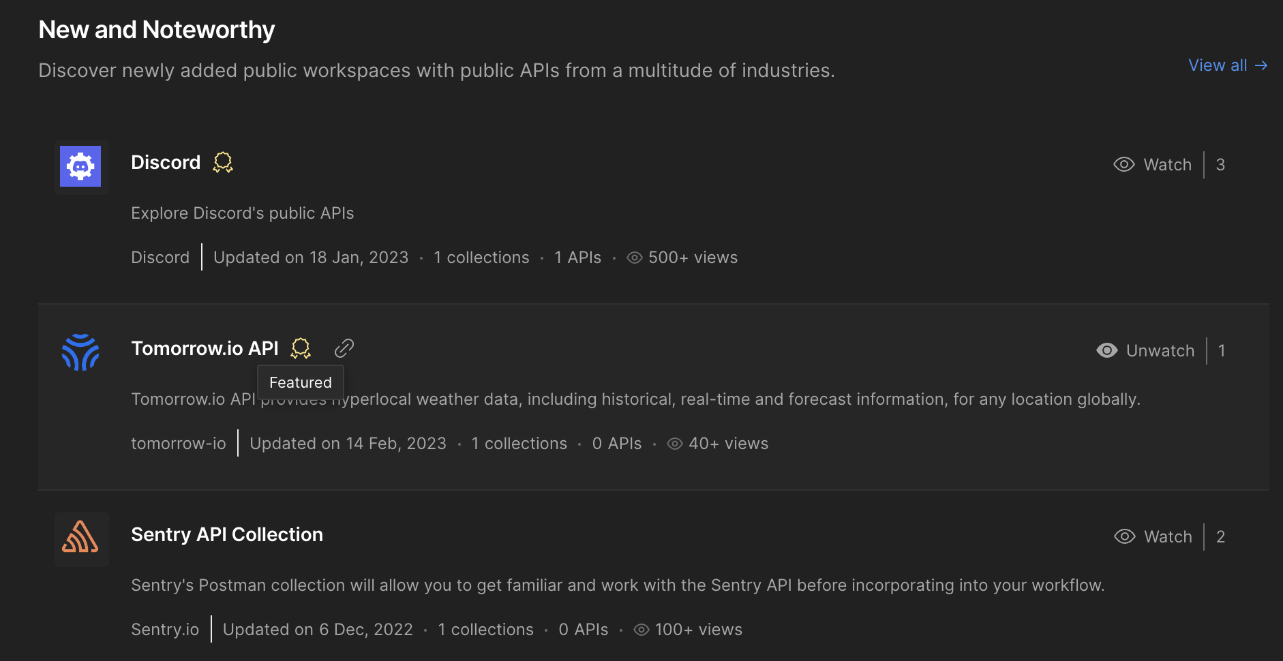Open the Sentry API Collection title
Viewport: 1283px width, 661px height.
(x=227, y=534)
